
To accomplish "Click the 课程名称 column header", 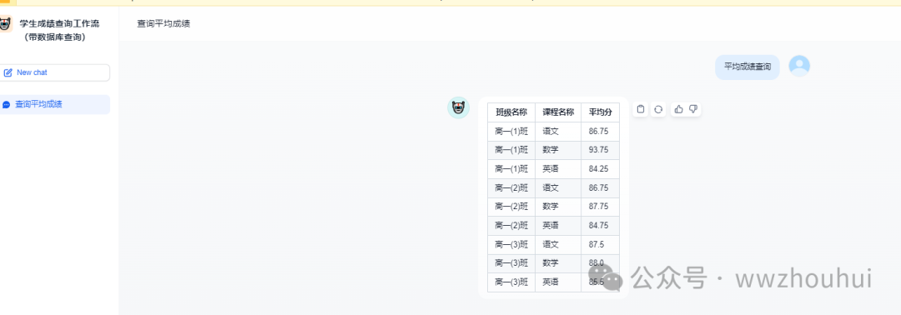I will click(558, 112).
